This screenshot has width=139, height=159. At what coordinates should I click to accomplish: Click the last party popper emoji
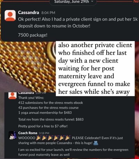click(x=67, y=138)
